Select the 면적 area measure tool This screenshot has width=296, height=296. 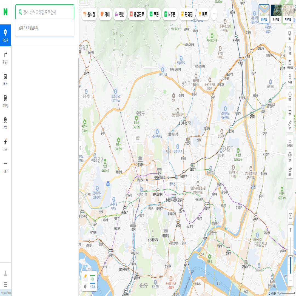290,110
